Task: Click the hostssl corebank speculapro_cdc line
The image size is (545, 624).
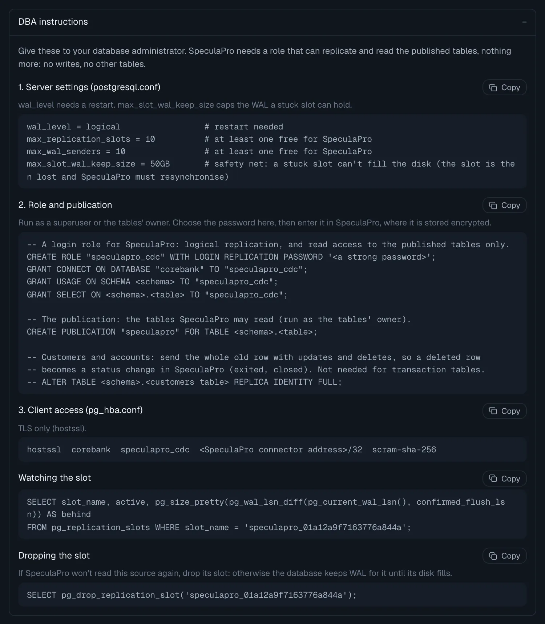Action: pos(231,450)
